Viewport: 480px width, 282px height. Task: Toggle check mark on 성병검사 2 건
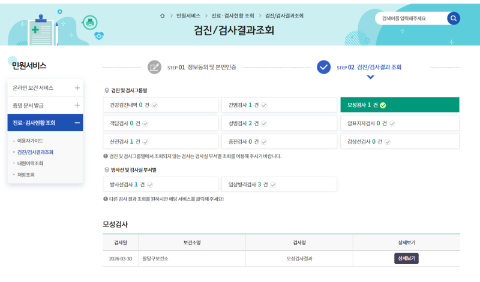point(264,124)
